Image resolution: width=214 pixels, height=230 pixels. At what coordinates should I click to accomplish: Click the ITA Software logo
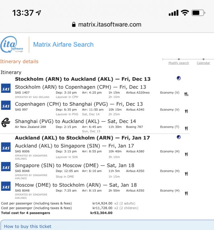pos(12,45)
